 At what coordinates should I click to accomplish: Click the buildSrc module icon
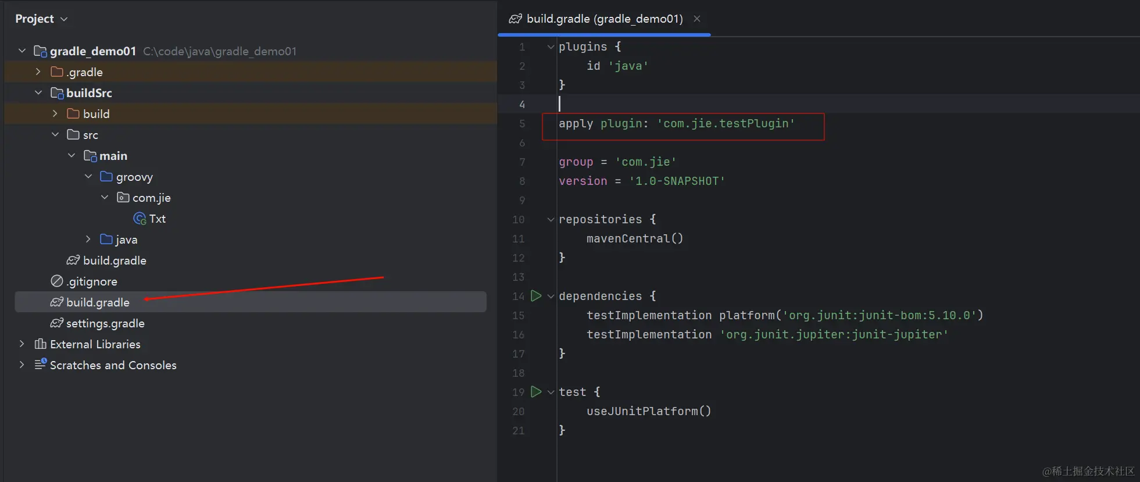click(x=57, y=93)
